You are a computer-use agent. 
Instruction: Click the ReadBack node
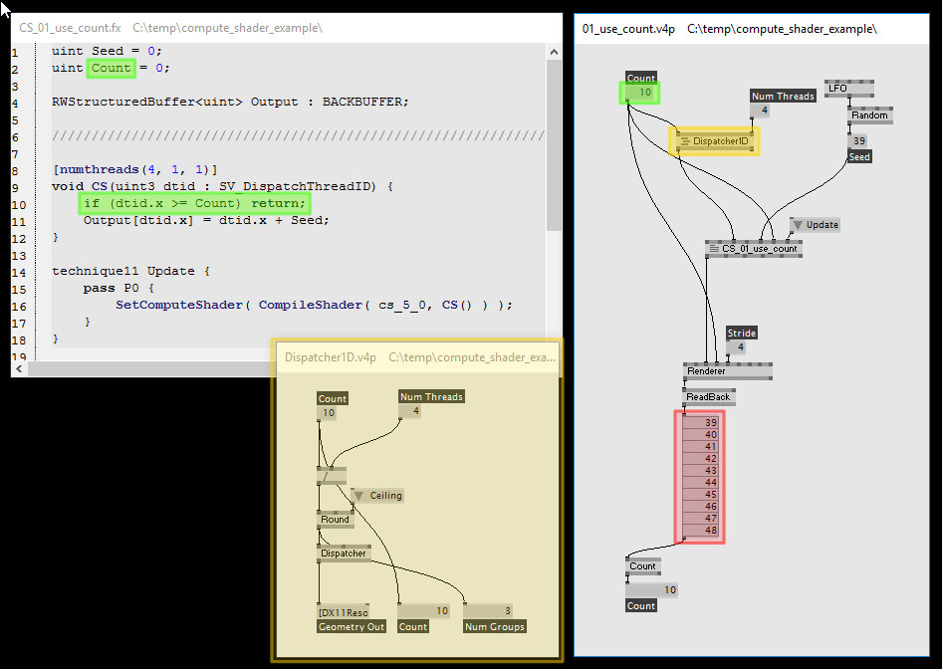[x=709, y=395]
